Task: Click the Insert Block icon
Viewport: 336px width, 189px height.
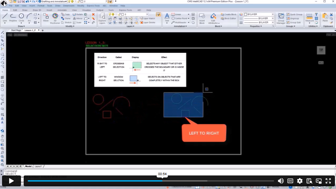Action: pos(202,18)
